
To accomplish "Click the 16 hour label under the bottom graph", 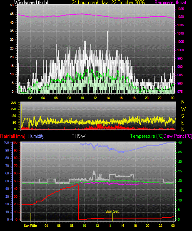I will tap(122, 226).
